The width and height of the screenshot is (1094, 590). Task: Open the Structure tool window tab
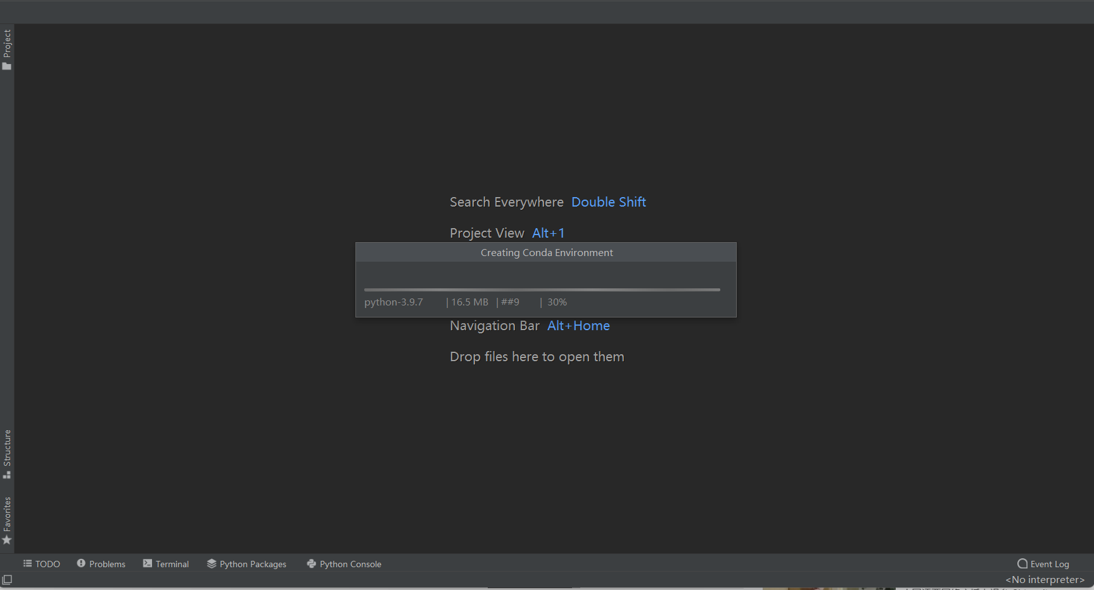click(x=7, y=454)
